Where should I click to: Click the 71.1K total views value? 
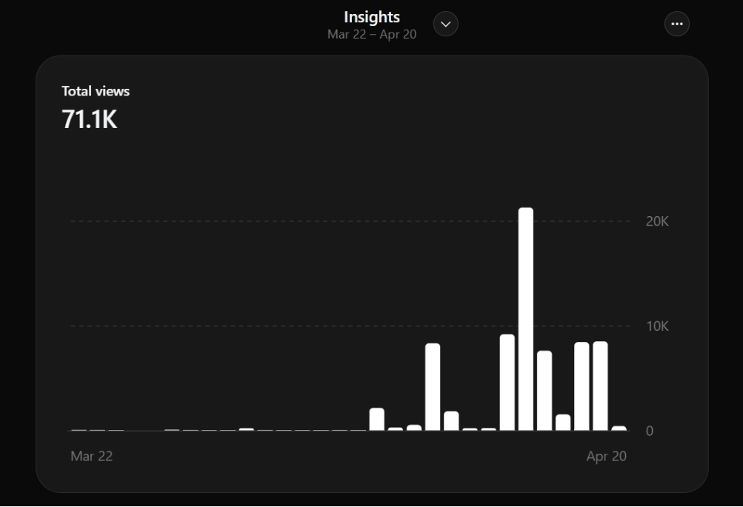90,119
